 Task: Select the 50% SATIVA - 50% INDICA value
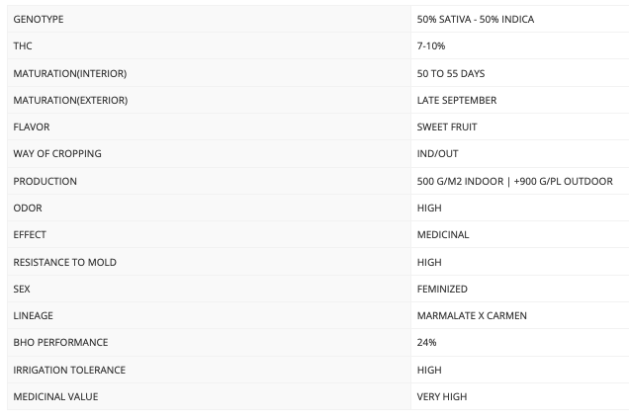(x=476, y=19)
